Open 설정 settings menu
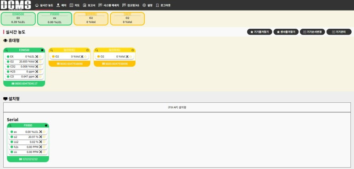 coord(147,5)
